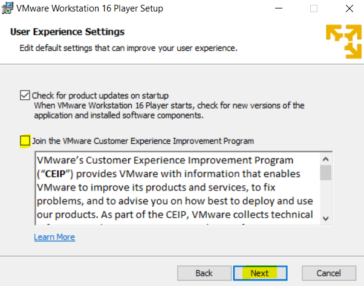The image size is (364, 286).
Task: Click the 'When VMware Workstation 16 Player starts' description
Action: tap(169, 111)
